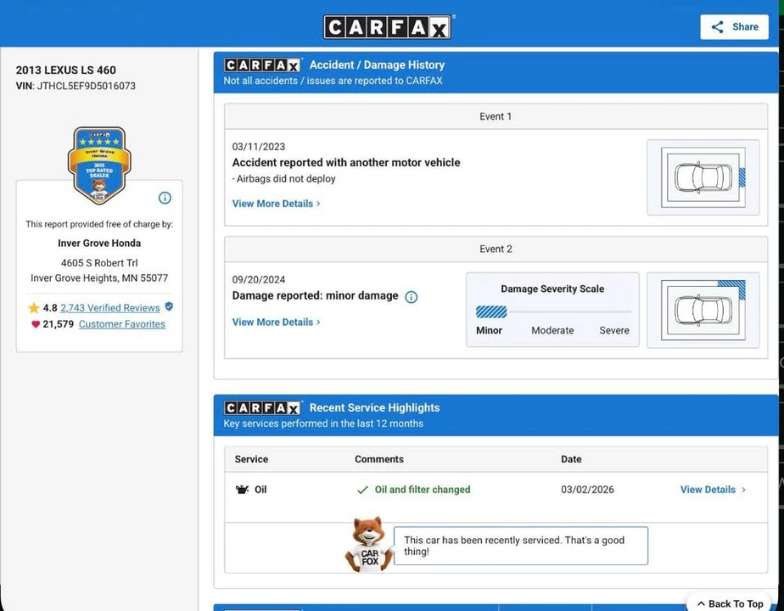
Task: Click the Damage Severity Scale bar
Action: click(x=553, y=312)
